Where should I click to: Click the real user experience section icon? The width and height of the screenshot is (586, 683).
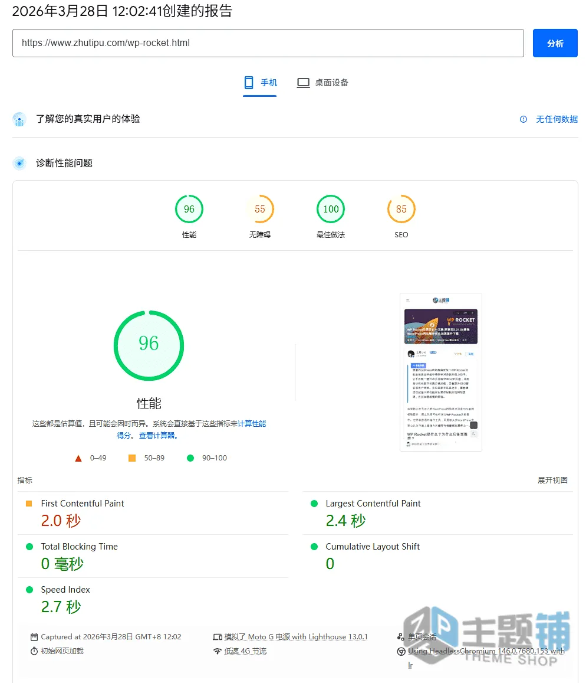pos(19,119)
